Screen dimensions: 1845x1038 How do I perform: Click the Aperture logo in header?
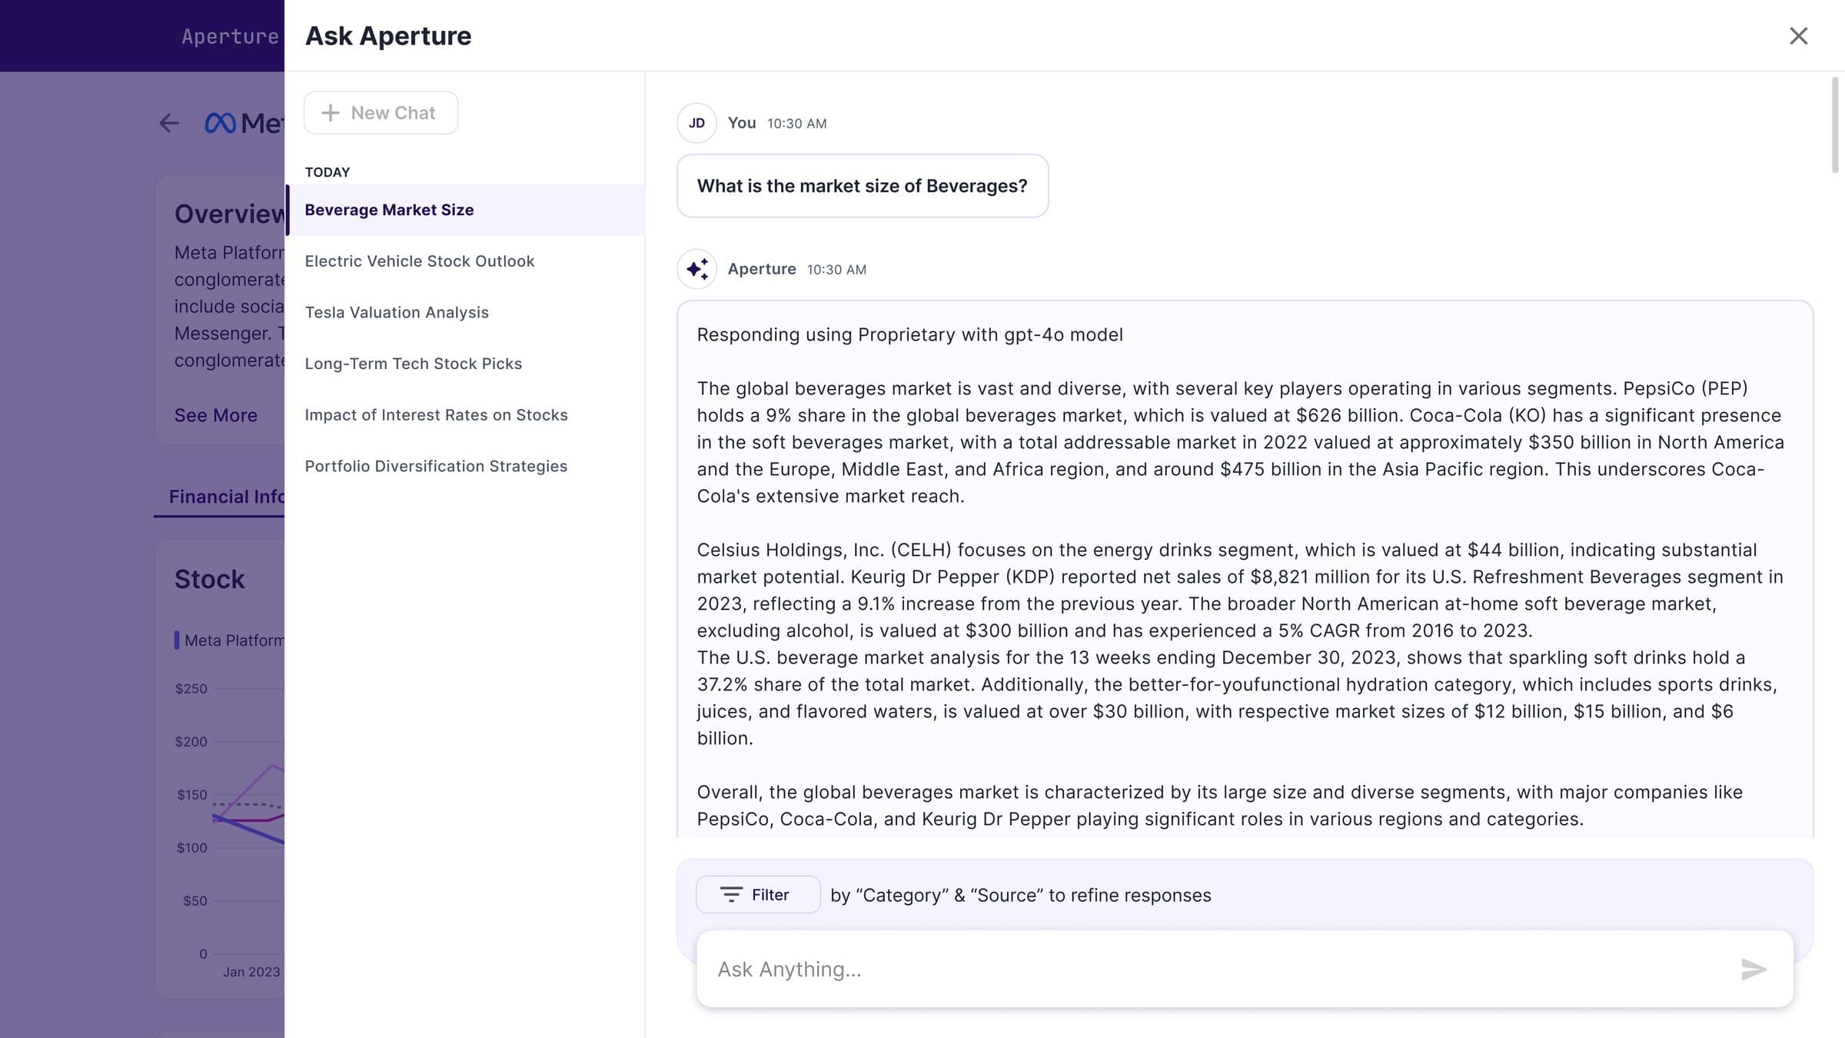coord(229,36)
